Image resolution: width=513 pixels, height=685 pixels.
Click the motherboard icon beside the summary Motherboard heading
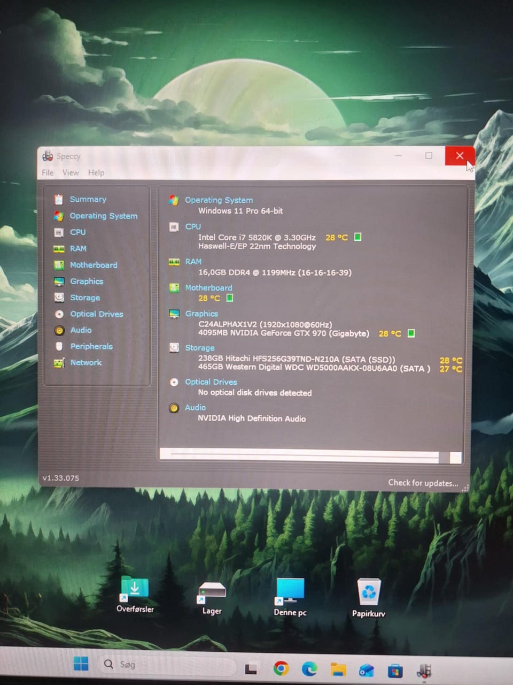point(174,288)
